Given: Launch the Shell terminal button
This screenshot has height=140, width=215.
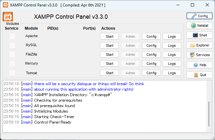Looking at the screenshot, I should click(199, 35).
